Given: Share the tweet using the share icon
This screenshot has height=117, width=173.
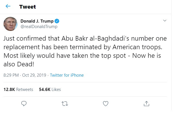Looking at the screenshot, I should pyautogui.click(x=146, y=103).
